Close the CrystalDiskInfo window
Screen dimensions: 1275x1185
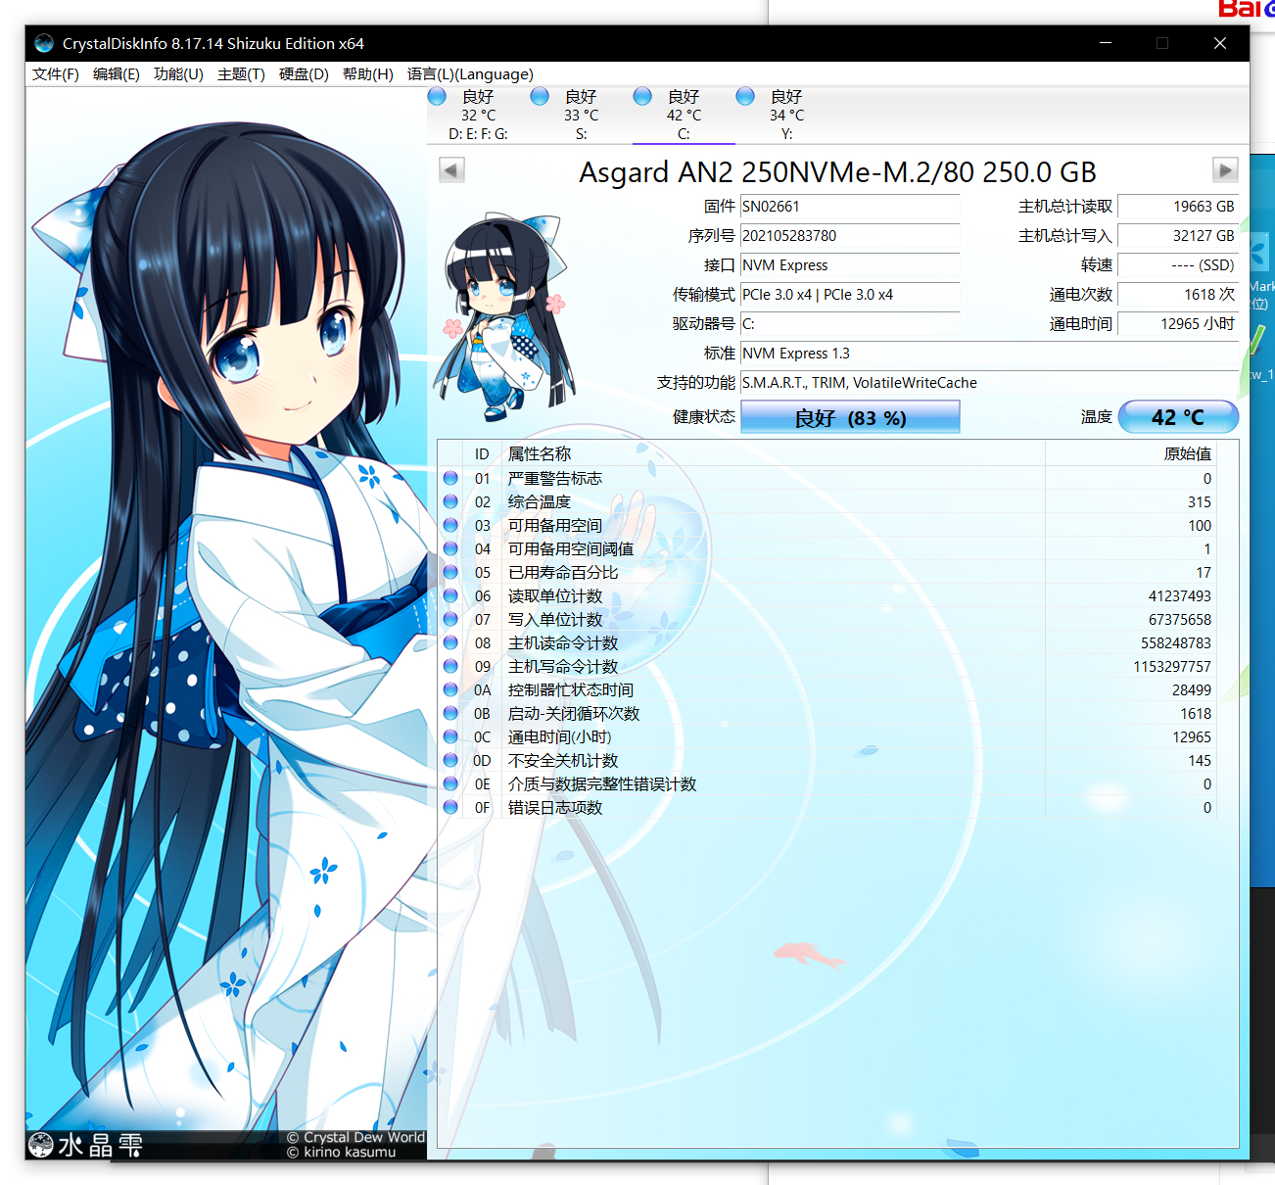pos(1220,43)
